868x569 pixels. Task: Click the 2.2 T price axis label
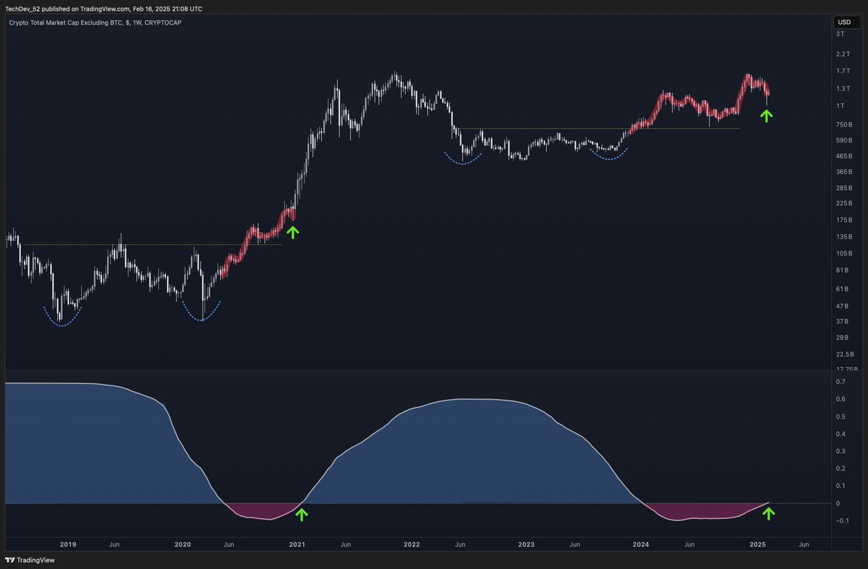[843, 54]
